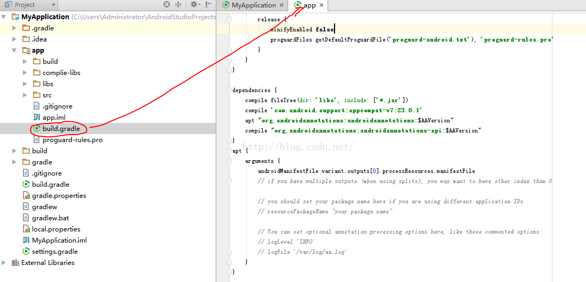This screenshot has width=586, height=282.
Task: Open the Project panel gear settings
Action: (194, 4)
